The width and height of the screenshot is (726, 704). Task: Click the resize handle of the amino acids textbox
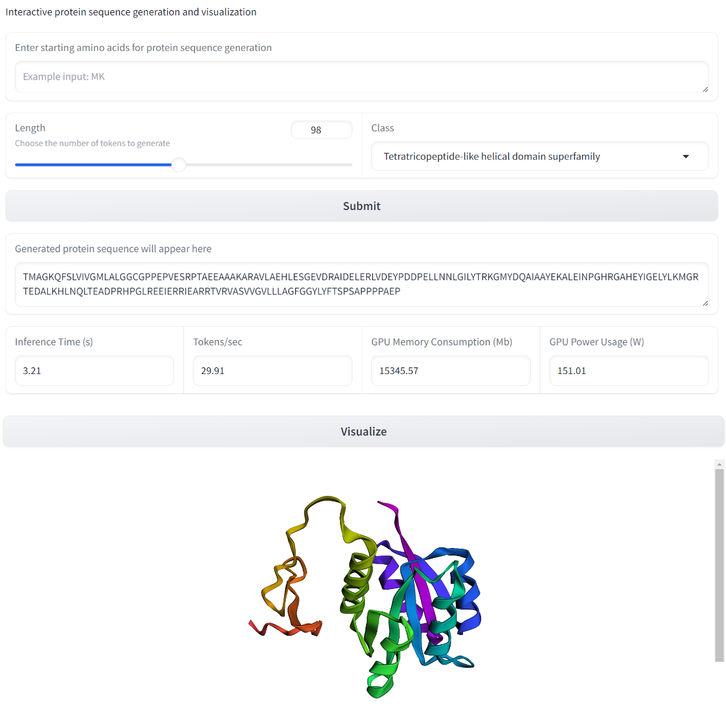tap(705, 89)
